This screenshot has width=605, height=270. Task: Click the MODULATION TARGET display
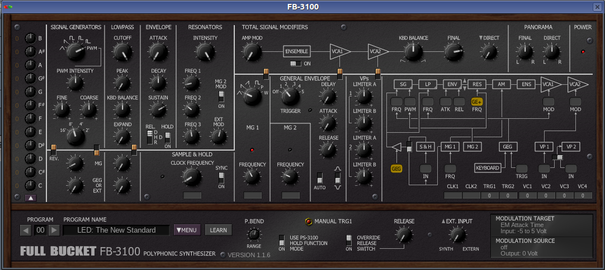pos(542,225)
